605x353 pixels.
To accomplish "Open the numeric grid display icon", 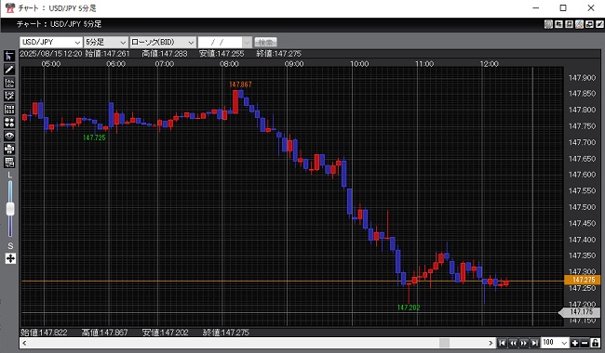I will click(x=9, y=110).
